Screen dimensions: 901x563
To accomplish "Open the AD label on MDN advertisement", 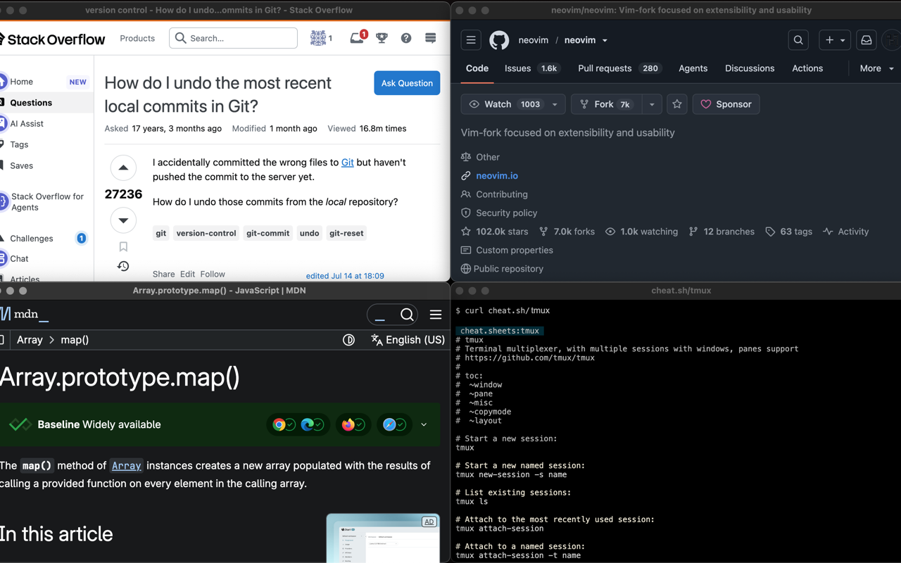I will click(429, 521).
